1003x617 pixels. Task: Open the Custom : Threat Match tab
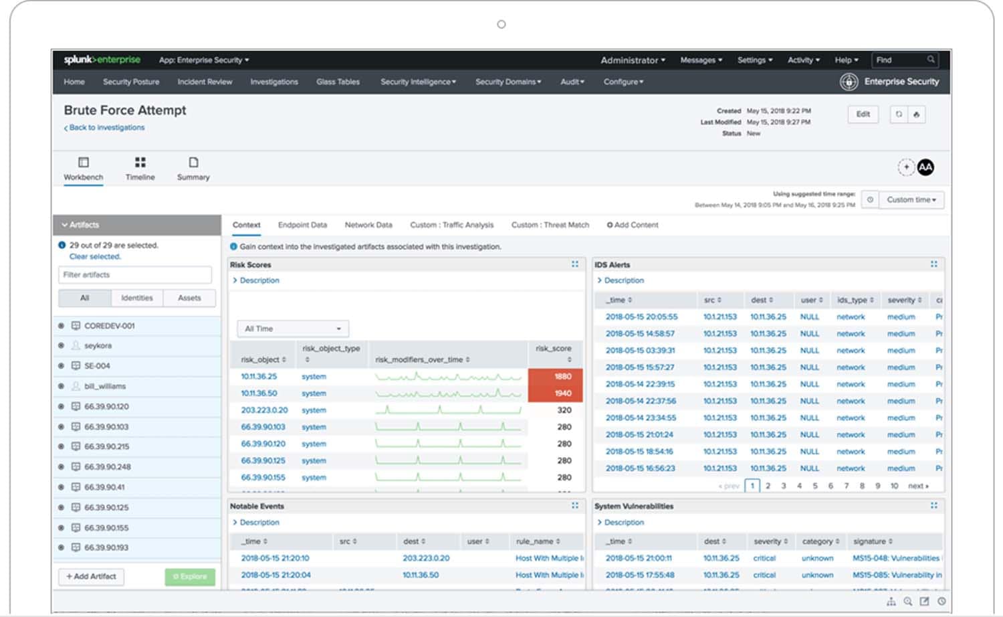click(x=550, y=225)
